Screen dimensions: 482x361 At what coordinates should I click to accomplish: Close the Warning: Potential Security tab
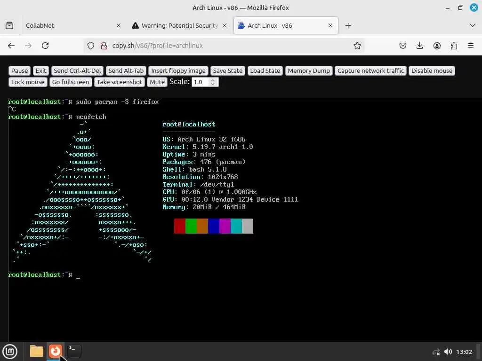tap(225, 25)
